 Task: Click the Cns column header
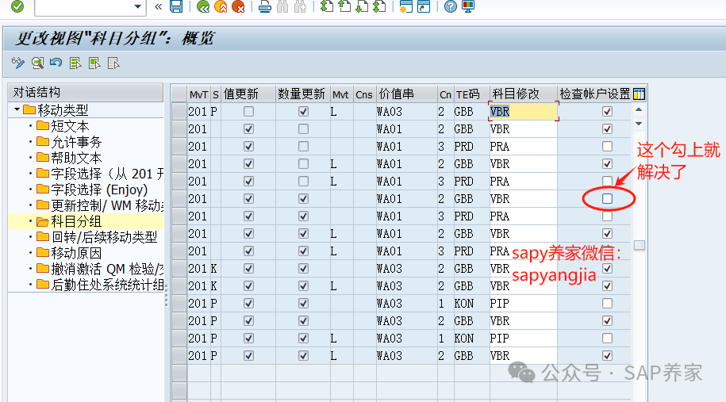(x=364, y=94)
